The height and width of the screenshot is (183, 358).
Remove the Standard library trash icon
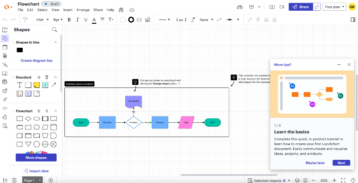click(47, 77)
